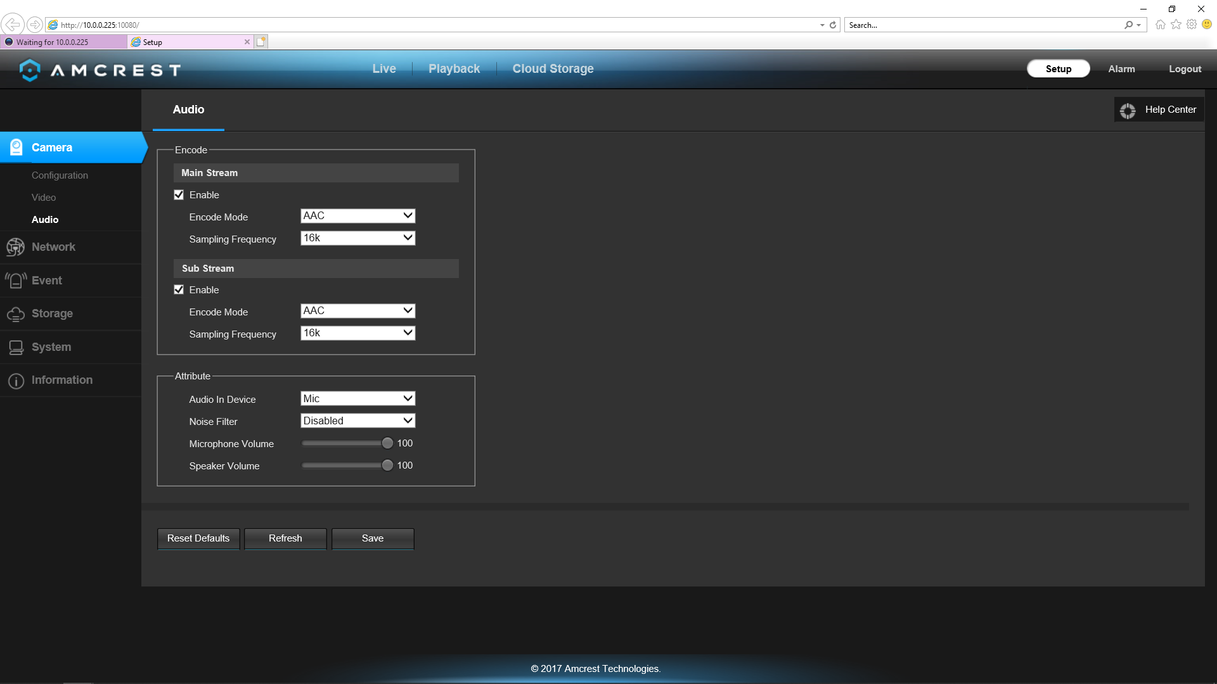Screen dimensions: 1217x684
Task: Switch to the Live tab
Action: [384, 69]
